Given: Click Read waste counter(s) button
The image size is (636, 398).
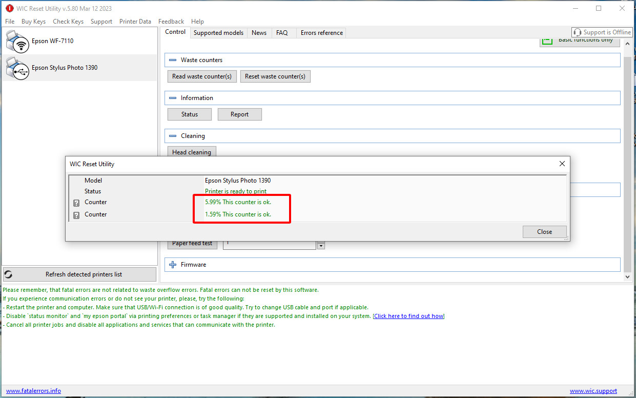Looking at the screenshot, I should (202, 76).
